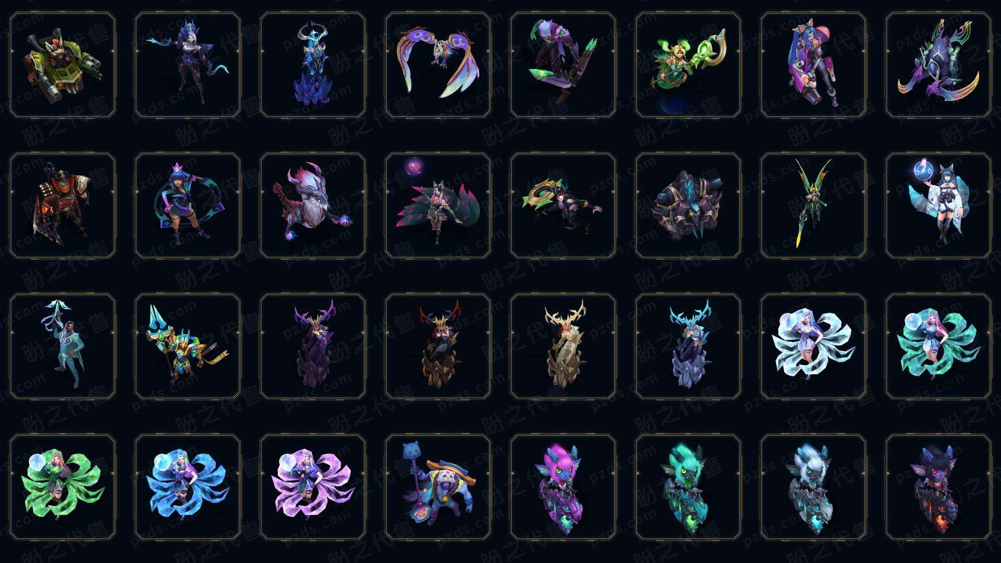
Task: Select the white-maned beast rider chroma
Action: coord(813,487)
